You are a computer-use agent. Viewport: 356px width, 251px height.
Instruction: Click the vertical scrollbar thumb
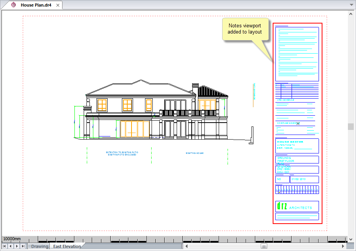[351, 126]
